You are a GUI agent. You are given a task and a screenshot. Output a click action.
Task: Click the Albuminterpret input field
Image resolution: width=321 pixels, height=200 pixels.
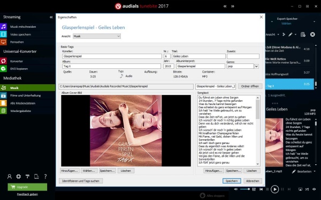pyautogui.click(x=201, y=66)
